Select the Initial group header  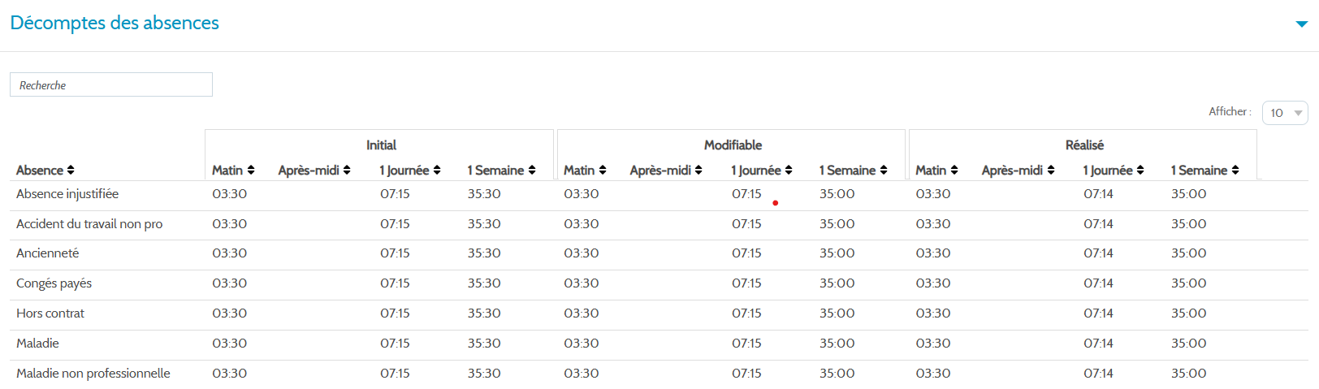point(381,145)
